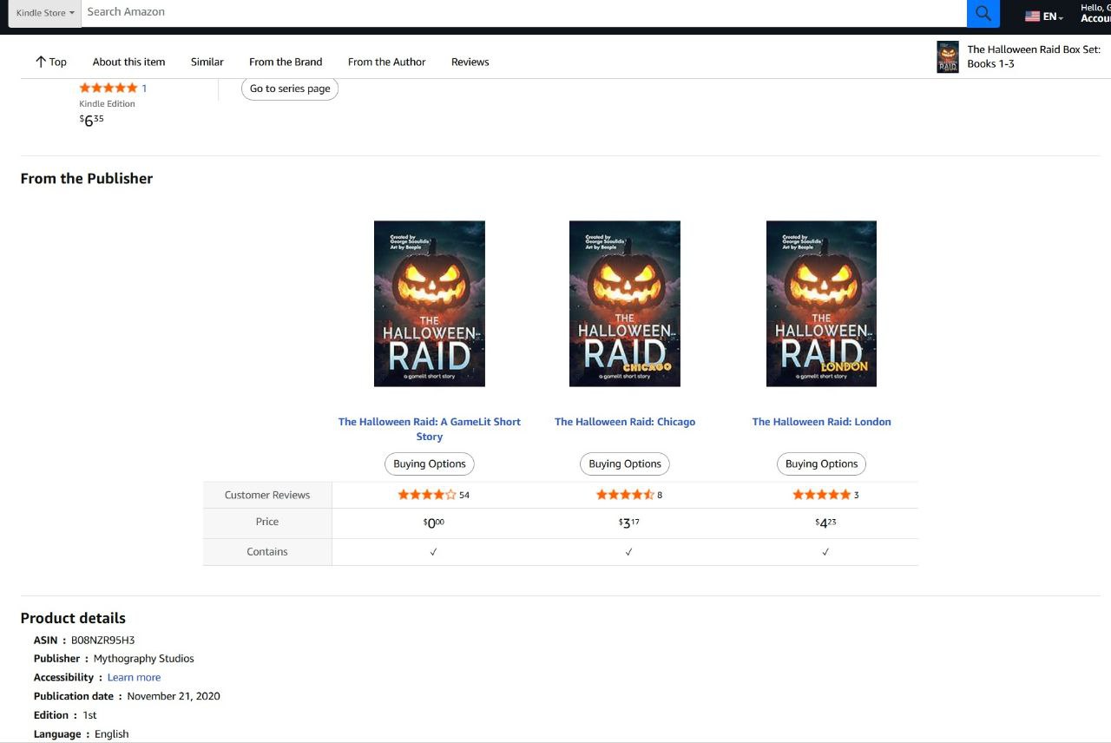The width and height of the screenshot is (1111, 743).
Task: Go to From the Author section
Action: 387,62
